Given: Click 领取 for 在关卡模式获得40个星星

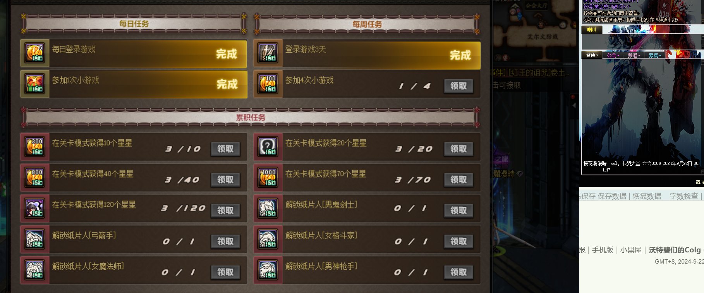Looking at the screenshot, I should 225,180.
